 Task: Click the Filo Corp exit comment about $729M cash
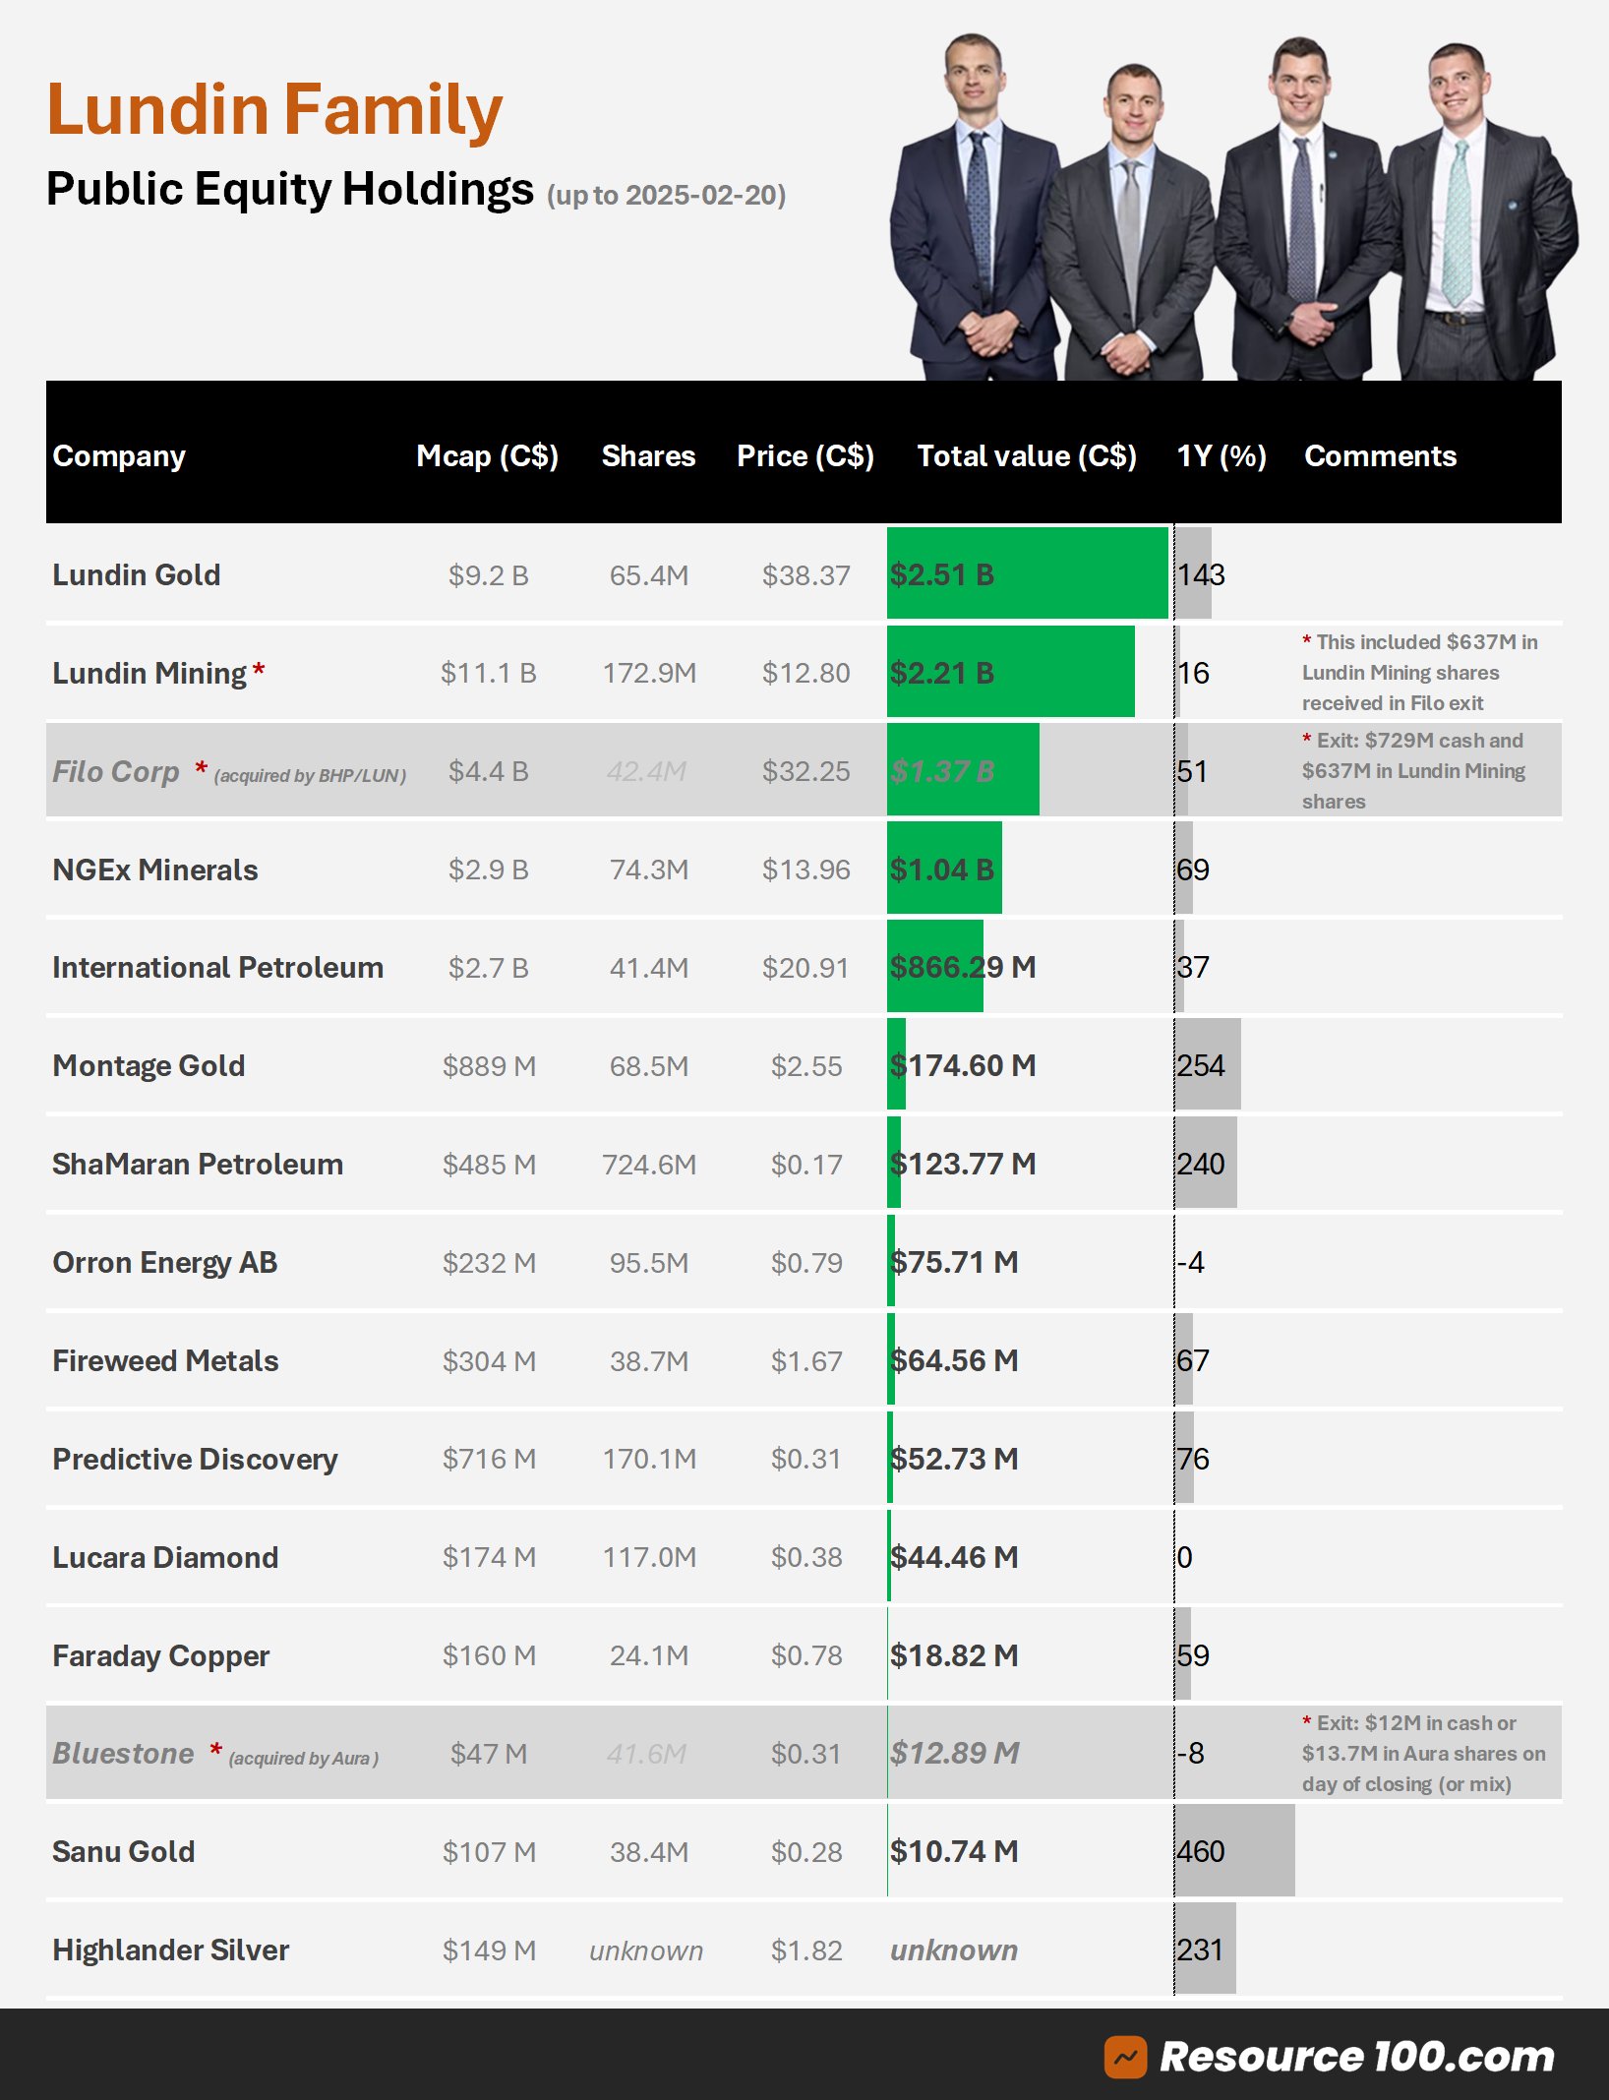pyautogui.click(x=1413, y=771)
